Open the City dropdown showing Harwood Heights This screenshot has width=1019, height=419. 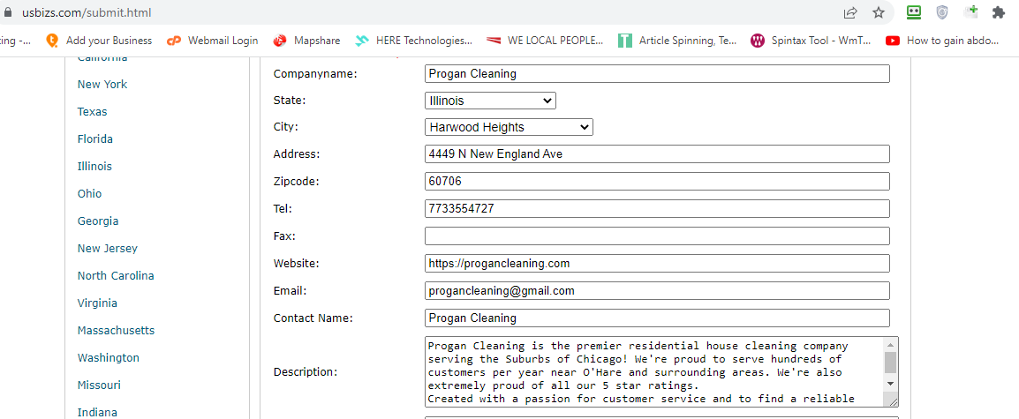[509, 127]
